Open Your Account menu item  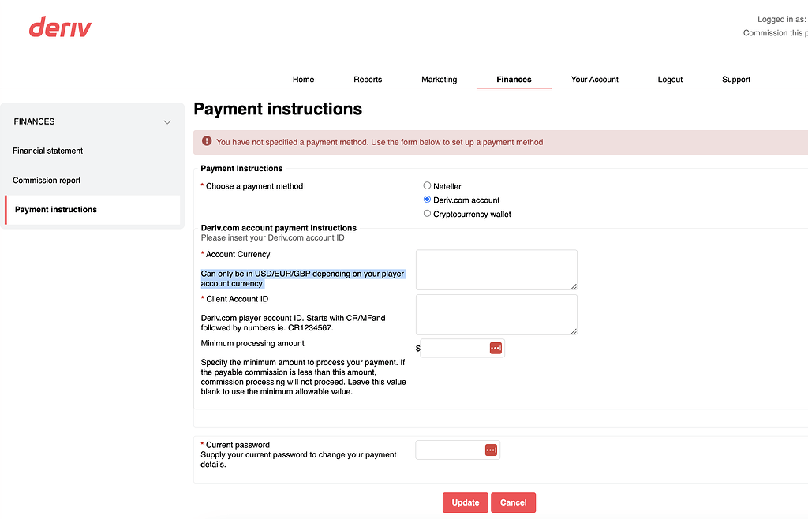tap(594, 79)
